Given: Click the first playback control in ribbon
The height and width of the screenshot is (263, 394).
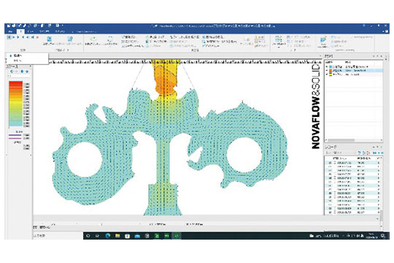Looking at the screenshot, I should [9, 37].
